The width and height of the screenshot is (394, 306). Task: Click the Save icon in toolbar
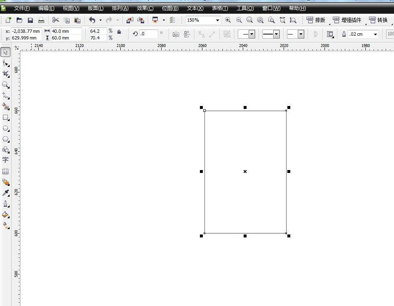click(30, 20)
